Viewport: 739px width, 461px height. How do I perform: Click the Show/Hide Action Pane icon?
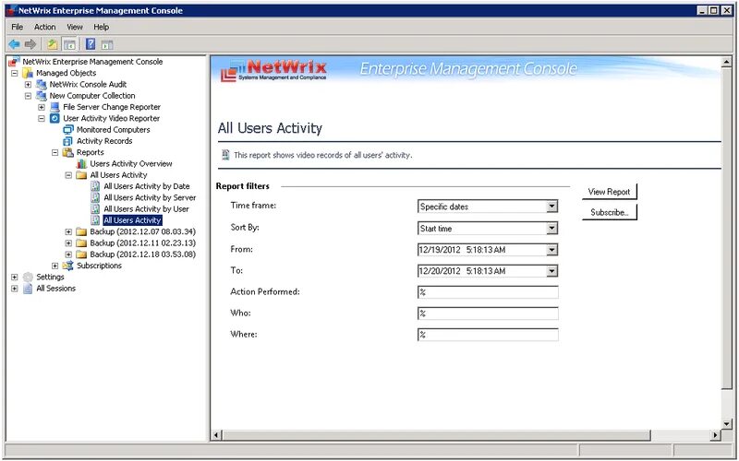[x=107, y=45]
